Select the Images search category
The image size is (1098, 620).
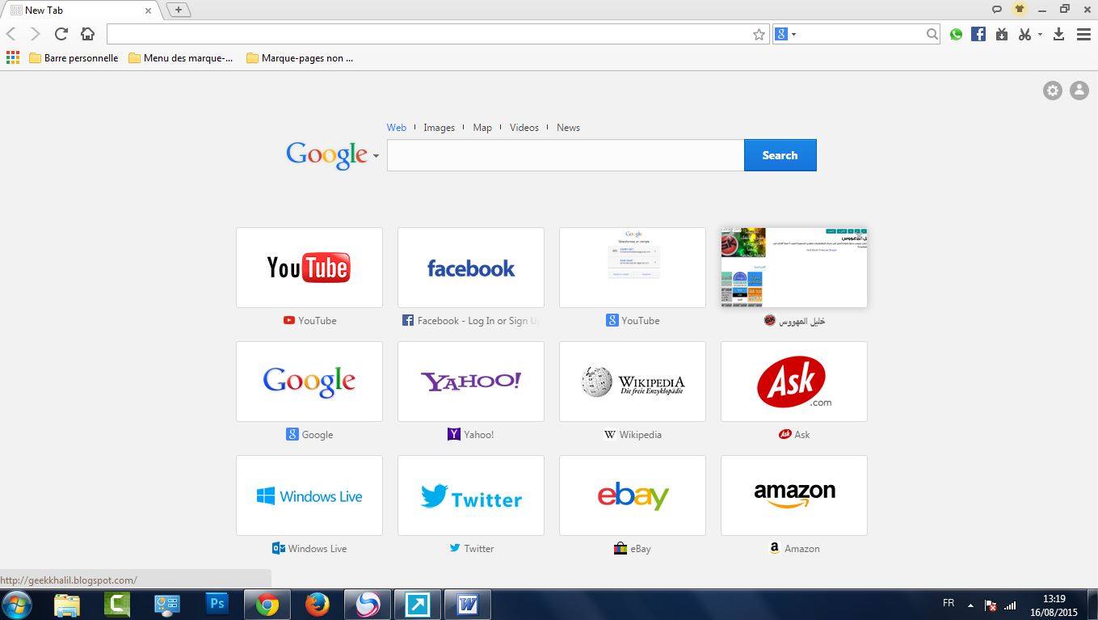point(439,127)
